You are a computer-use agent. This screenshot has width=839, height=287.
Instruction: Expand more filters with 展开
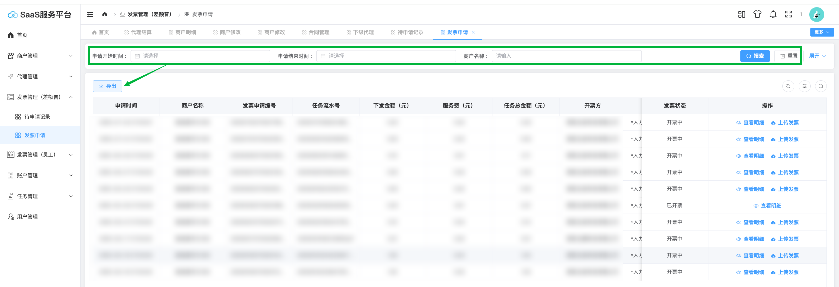[x=817, y=56]
